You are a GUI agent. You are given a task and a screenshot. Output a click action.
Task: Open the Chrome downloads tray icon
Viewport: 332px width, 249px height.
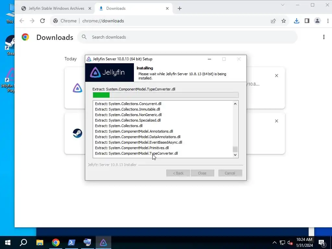pyautogui.click(x=297, y=21)
